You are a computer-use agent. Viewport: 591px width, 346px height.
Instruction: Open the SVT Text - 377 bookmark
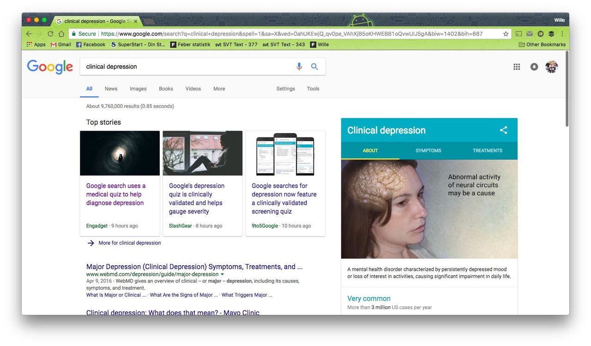pyautogui.click(x=236, y=44)
